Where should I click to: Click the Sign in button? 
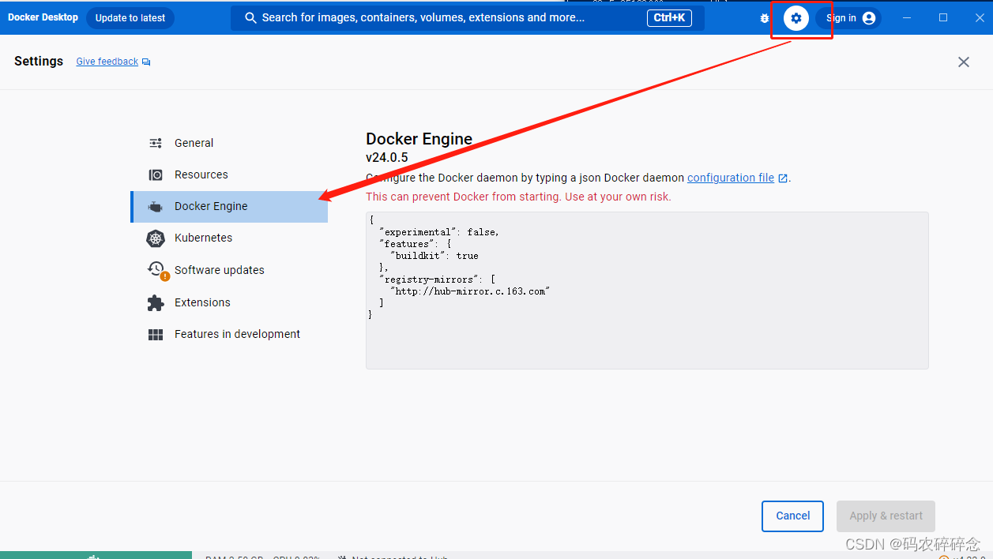(x=848, y=18)
